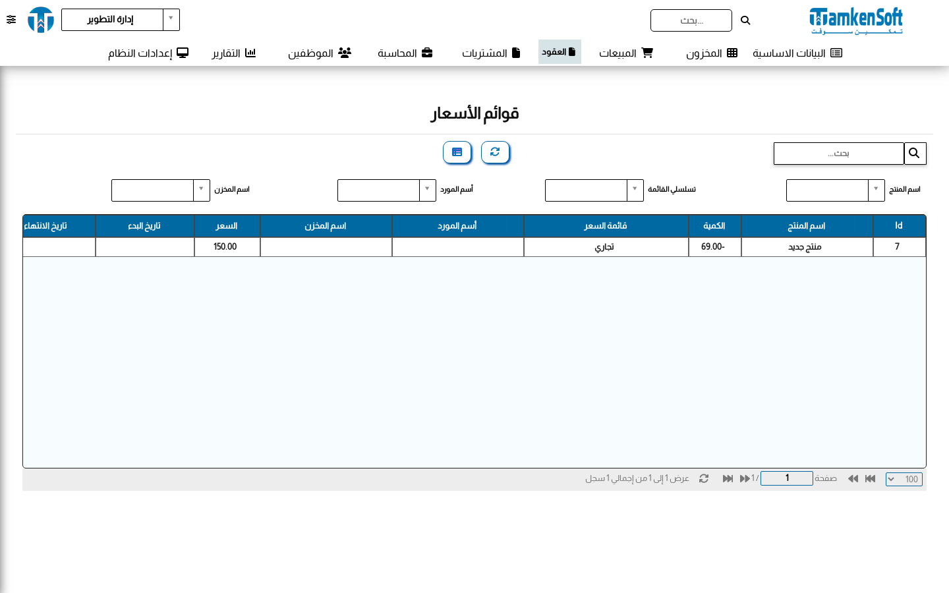Sort by أسم المورد column header
This screenshot has width=949, height=593.
click(457, 226)
